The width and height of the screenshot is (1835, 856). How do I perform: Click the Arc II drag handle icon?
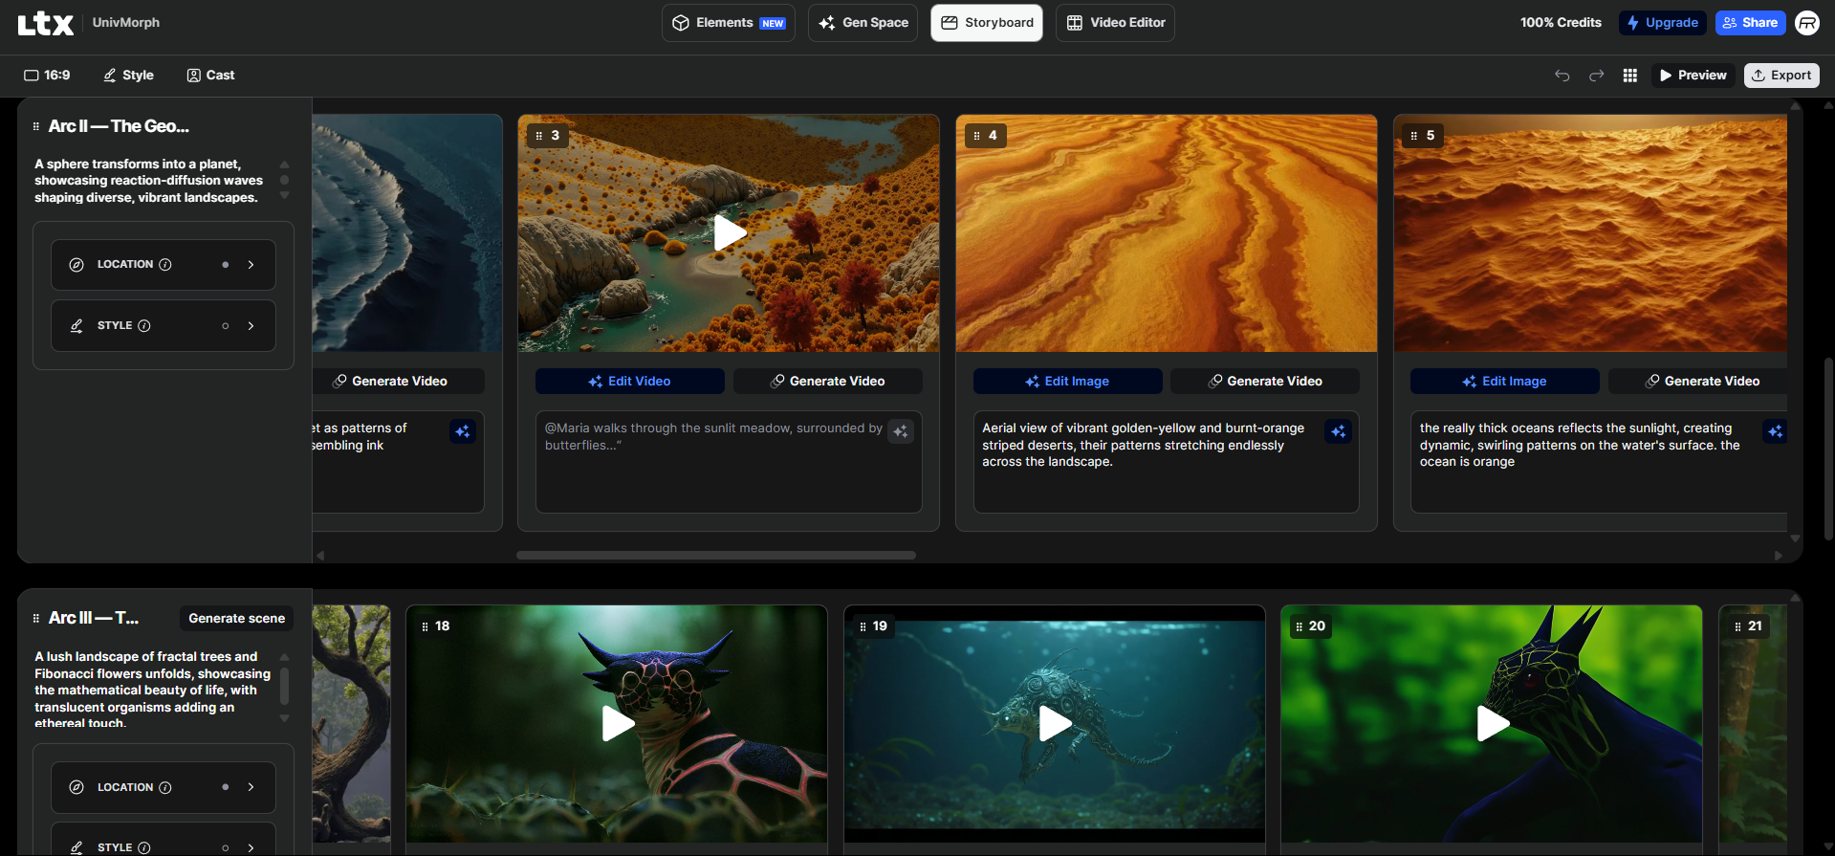(36, 126)
